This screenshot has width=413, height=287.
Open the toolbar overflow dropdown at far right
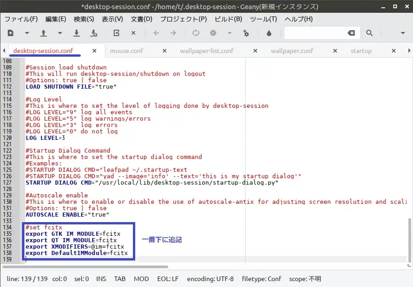coord(403,33)
